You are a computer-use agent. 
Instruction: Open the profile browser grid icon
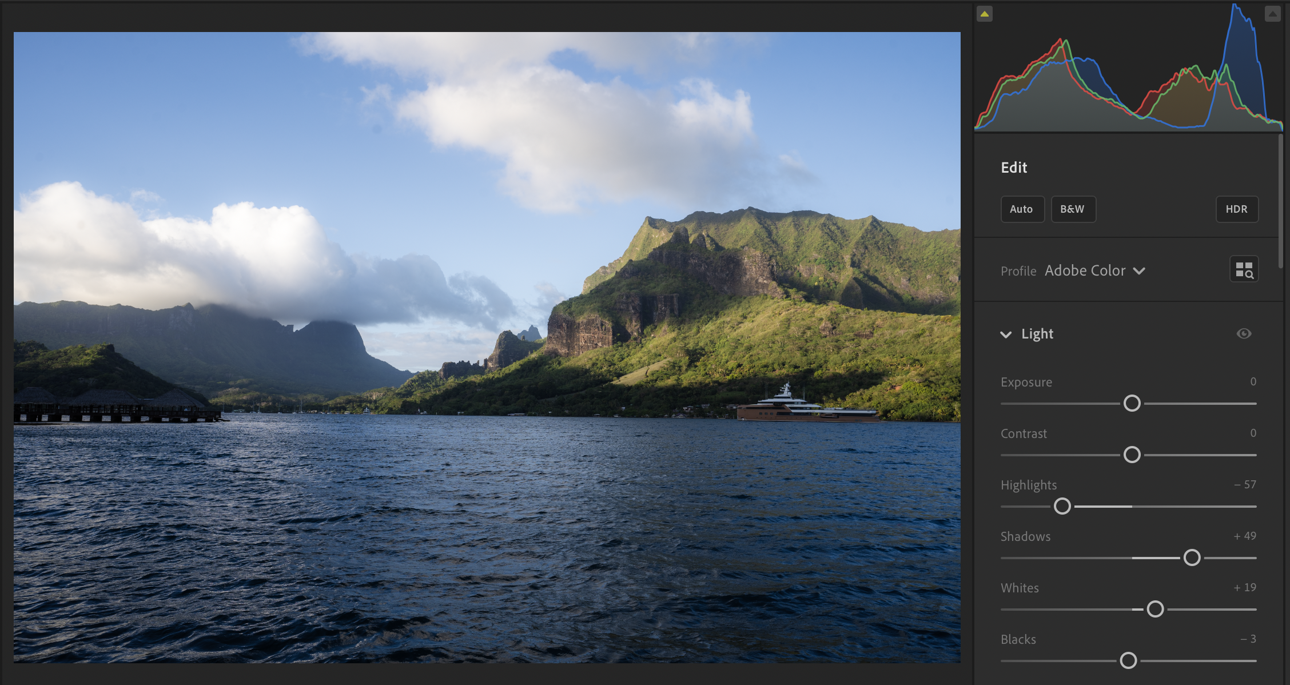(x=1244, y=269)
